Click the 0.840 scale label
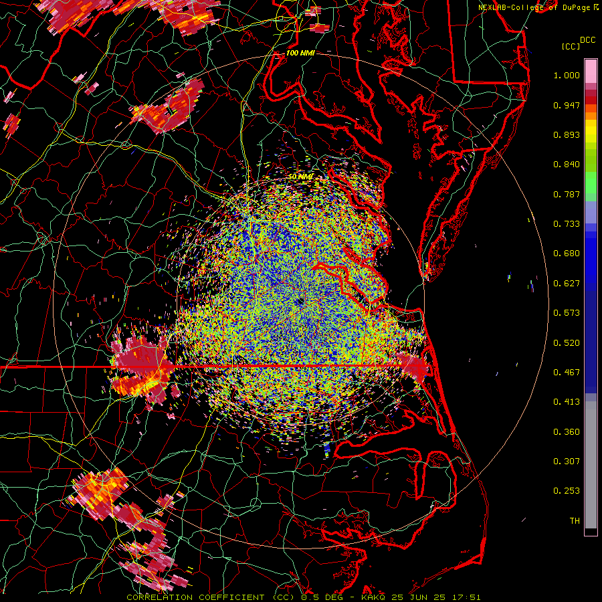The image size is (602, 602). 567,165
